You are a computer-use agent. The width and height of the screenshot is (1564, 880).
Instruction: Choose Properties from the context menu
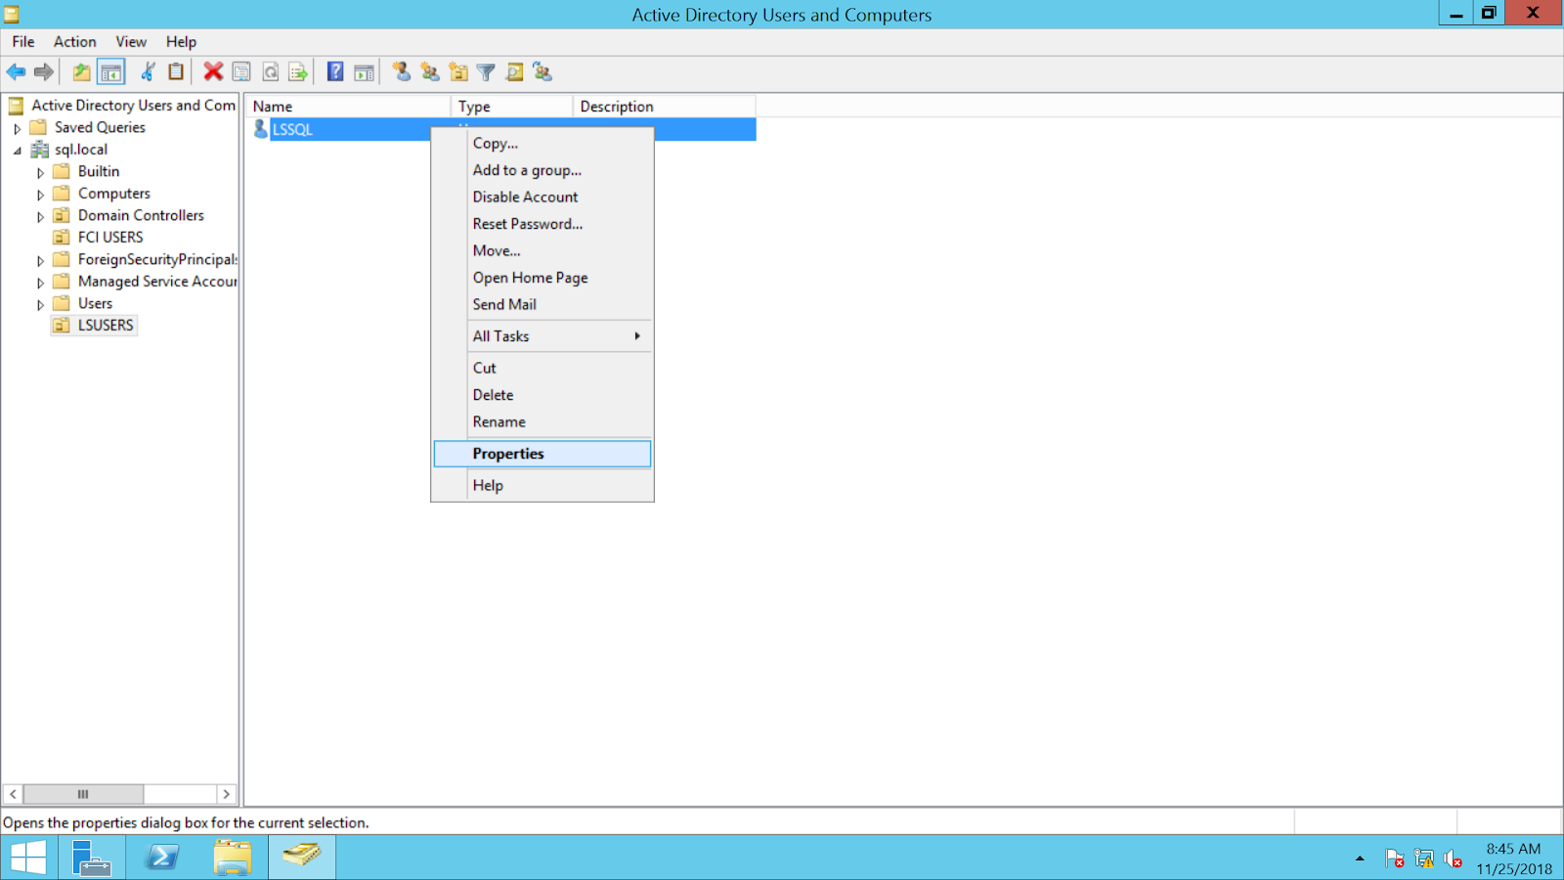(508, 453)
